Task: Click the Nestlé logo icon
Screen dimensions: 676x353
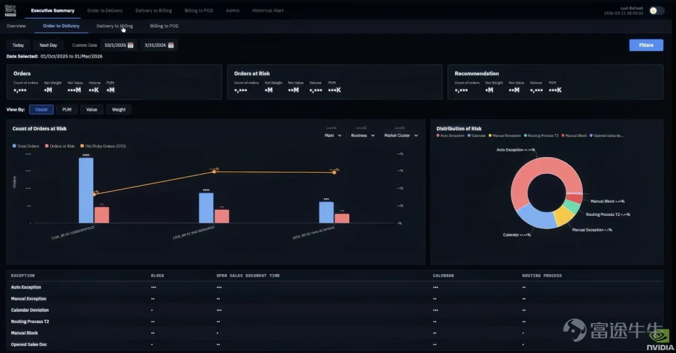Action: pos(11,11)
